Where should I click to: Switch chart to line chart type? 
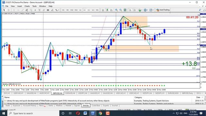click(111, 10)
